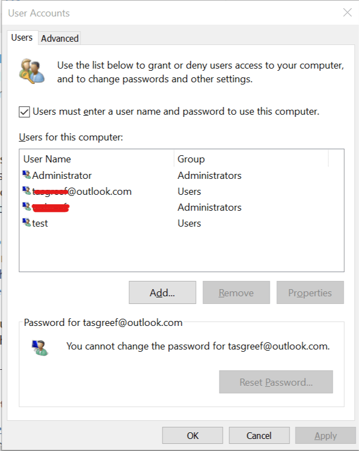This screenshot has width=359, height=451.
Task: Sort list by Group column header
Action: point(251,159)
